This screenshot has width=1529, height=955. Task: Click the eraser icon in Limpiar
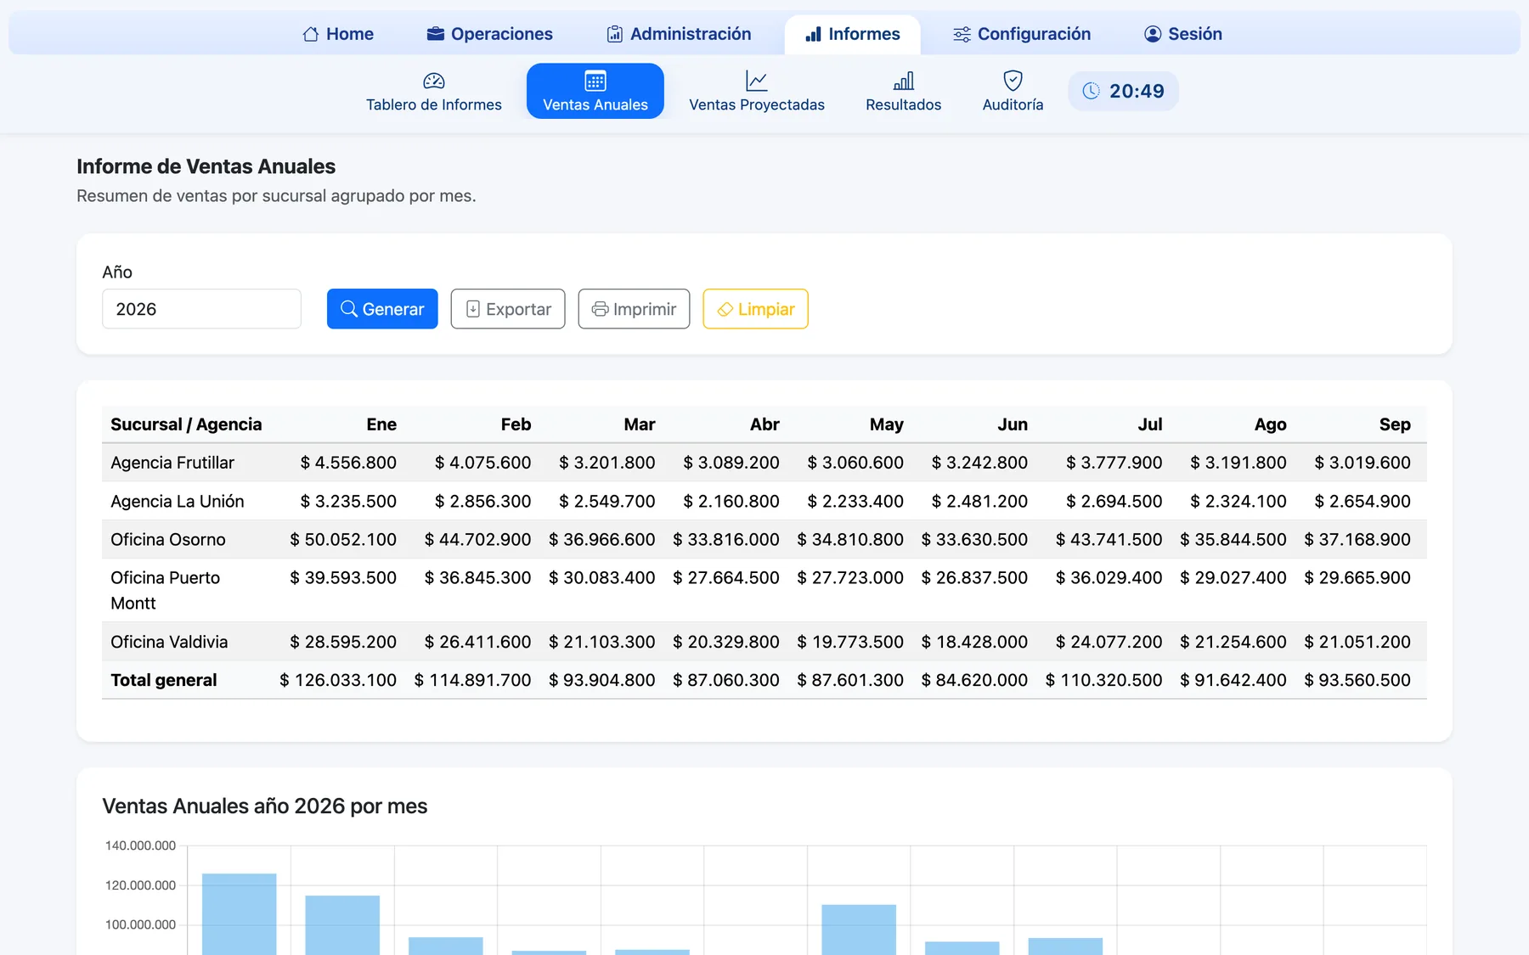tap(725, 309)
